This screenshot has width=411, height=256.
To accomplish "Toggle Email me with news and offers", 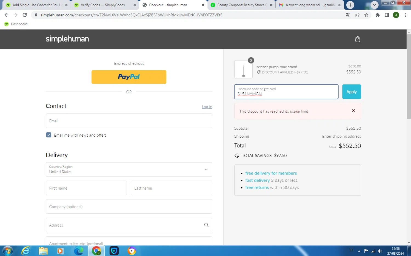I will coord(48,135).
